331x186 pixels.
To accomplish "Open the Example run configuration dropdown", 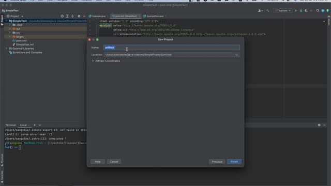I will (x=283, y=10).
